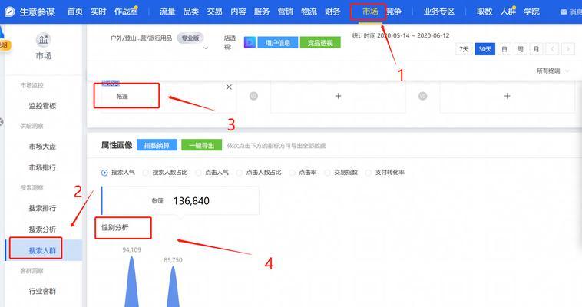
Task: Open 监控看板 in the sidebar
Action: click(x=43, y=106)
